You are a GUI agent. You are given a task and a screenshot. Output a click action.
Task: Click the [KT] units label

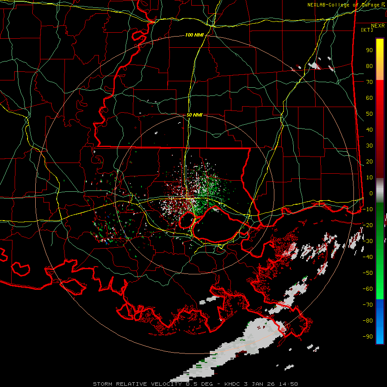coord(367,30)
